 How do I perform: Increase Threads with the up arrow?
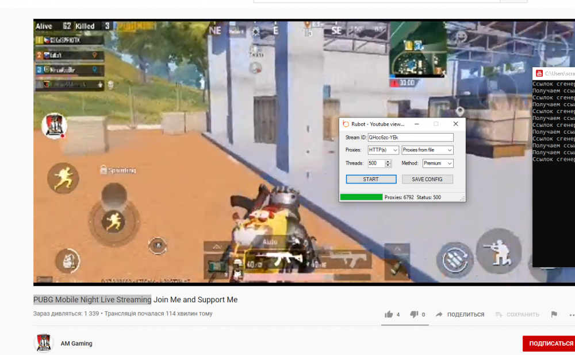tap(388, 161)
